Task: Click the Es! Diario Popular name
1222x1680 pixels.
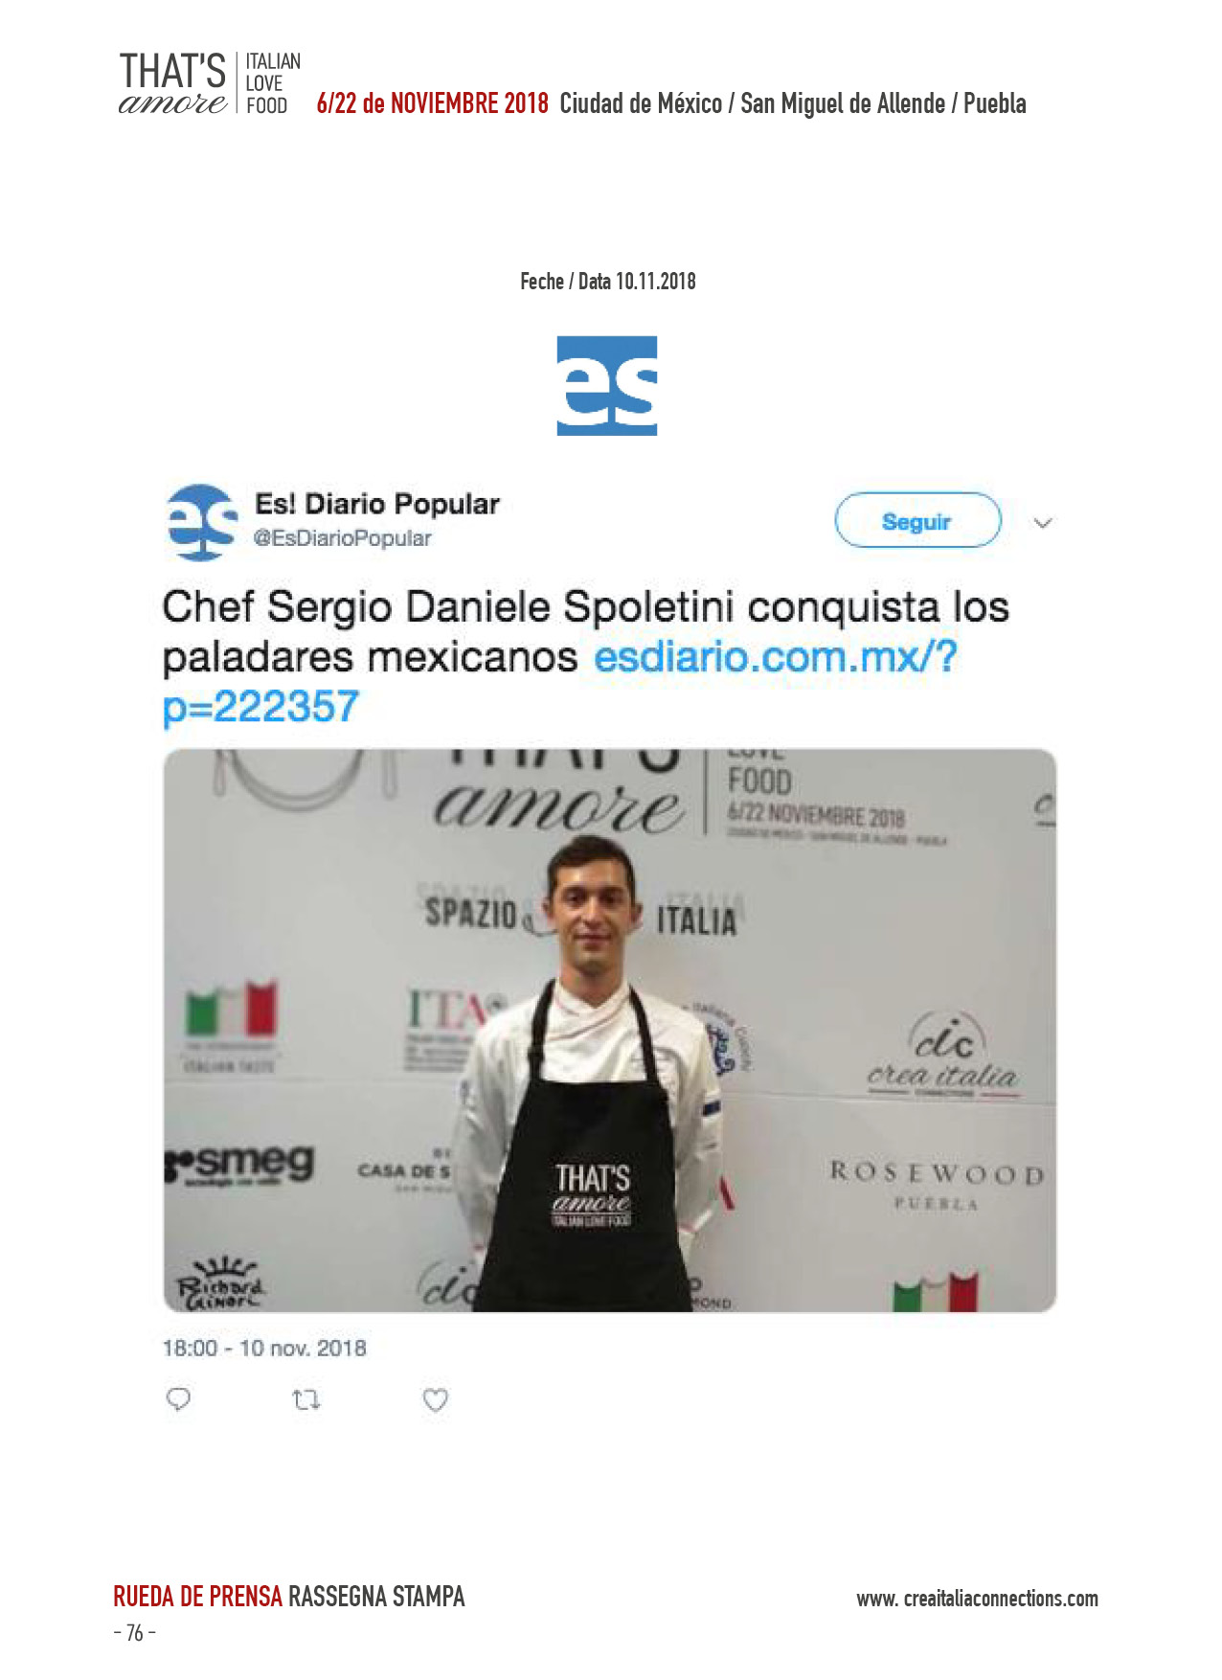Action: click(x=377, y=504)
